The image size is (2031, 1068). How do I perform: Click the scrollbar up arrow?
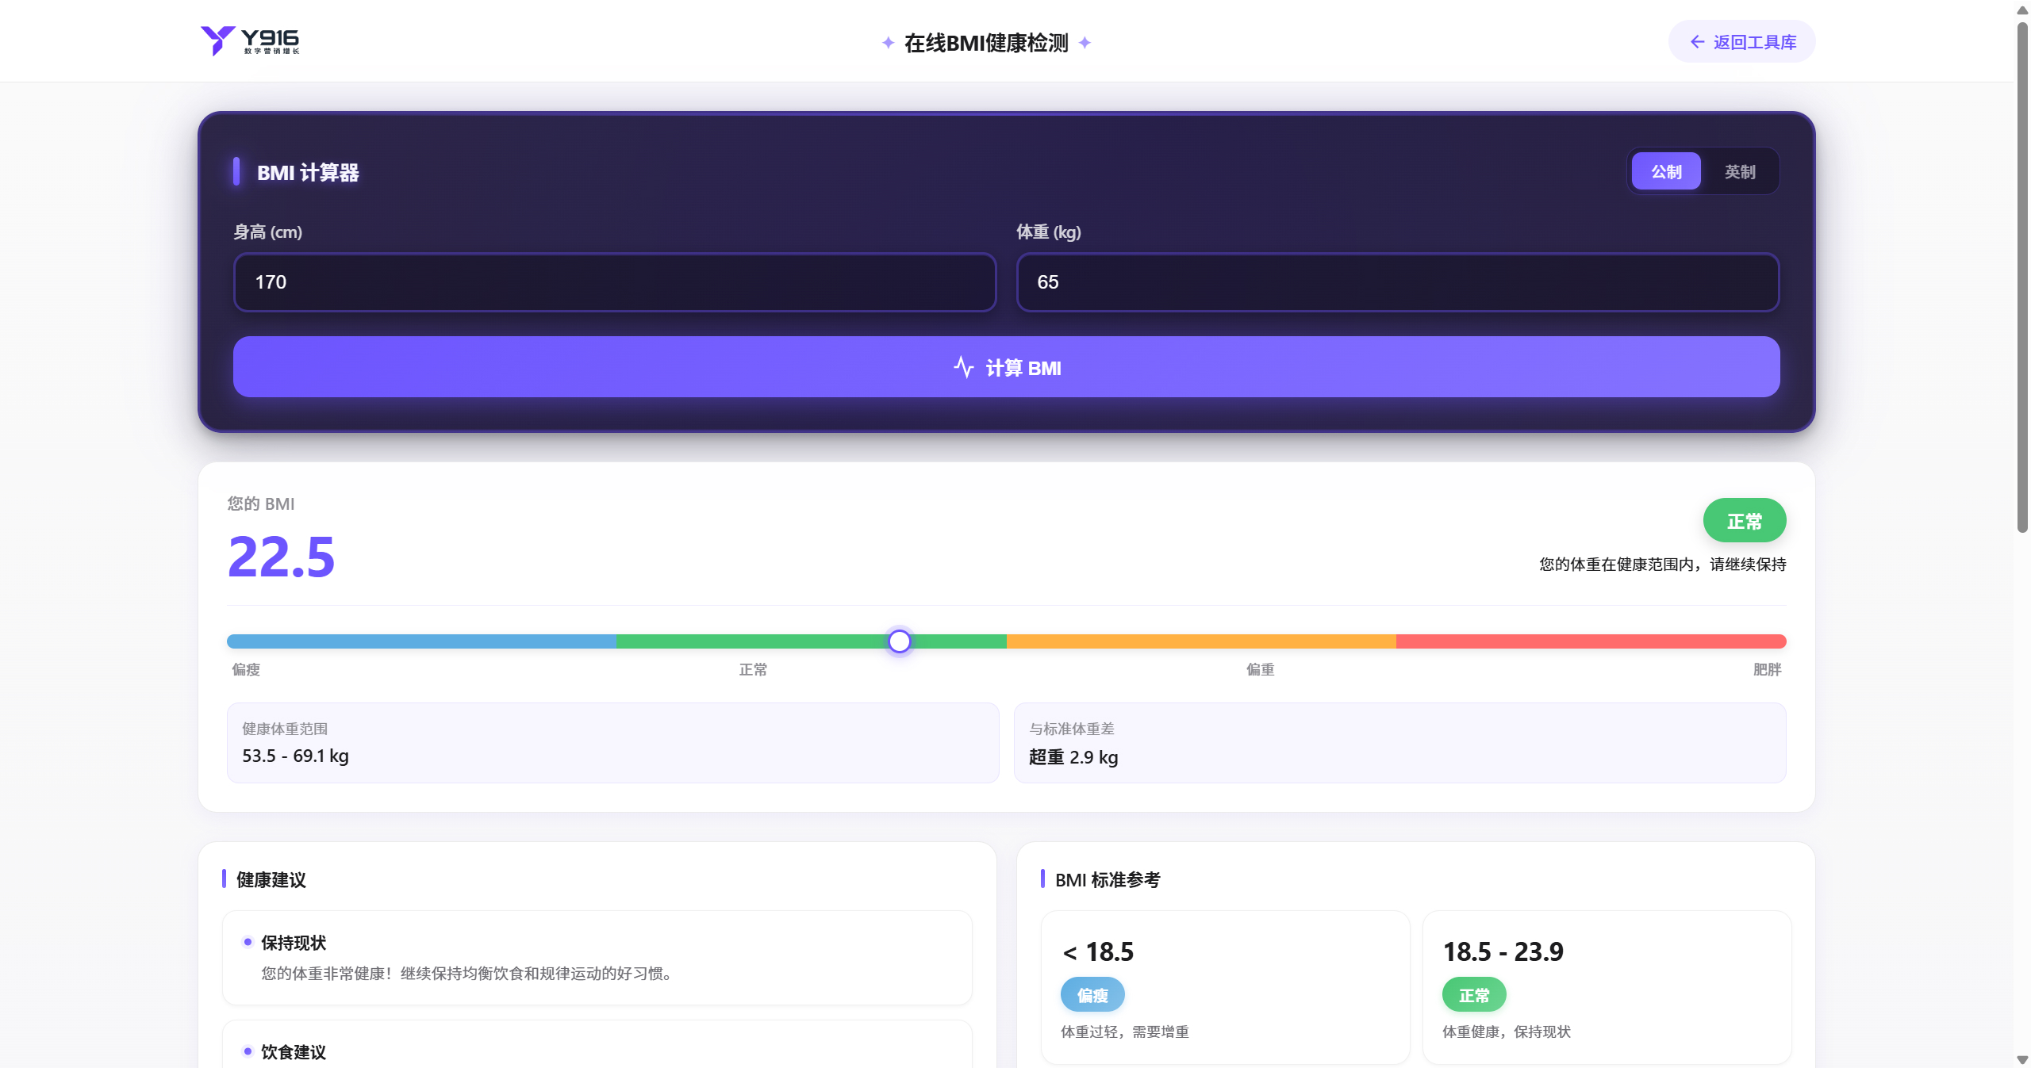pos(2022,10)
